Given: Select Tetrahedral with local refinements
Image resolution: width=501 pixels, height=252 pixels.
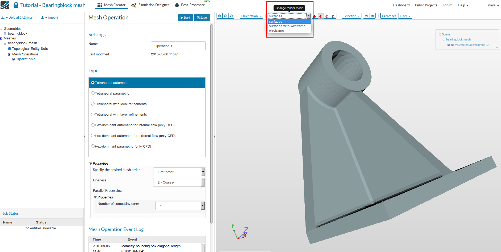Looking at the screenshot, I should tap(93, 104).
